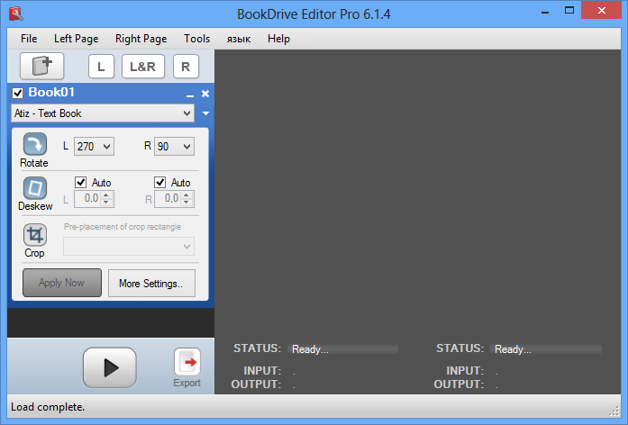Open right rotation dropdown showing 90
Image resolution: width=628 pixels, height=425 pixels.
(174, 147)
